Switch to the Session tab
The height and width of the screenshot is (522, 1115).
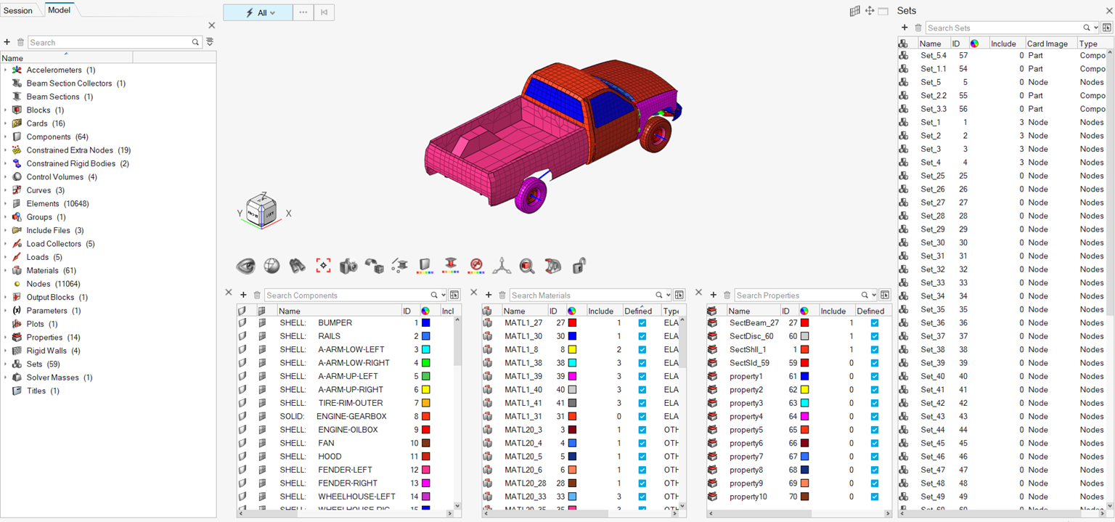pyautogui.click(x=18, y=10)
